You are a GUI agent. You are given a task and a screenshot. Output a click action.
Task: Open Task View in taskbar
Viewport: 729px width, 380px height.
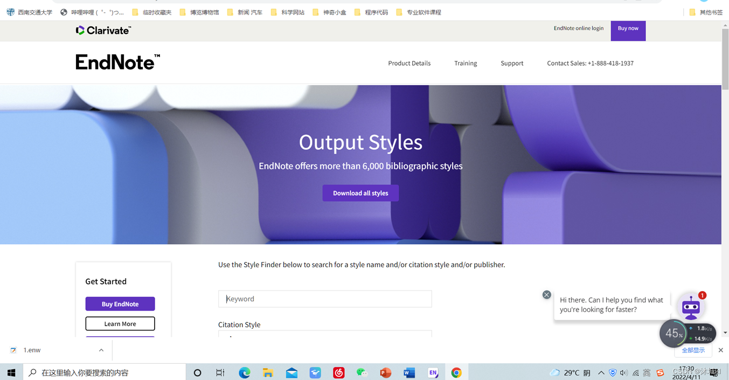(220, 372)
